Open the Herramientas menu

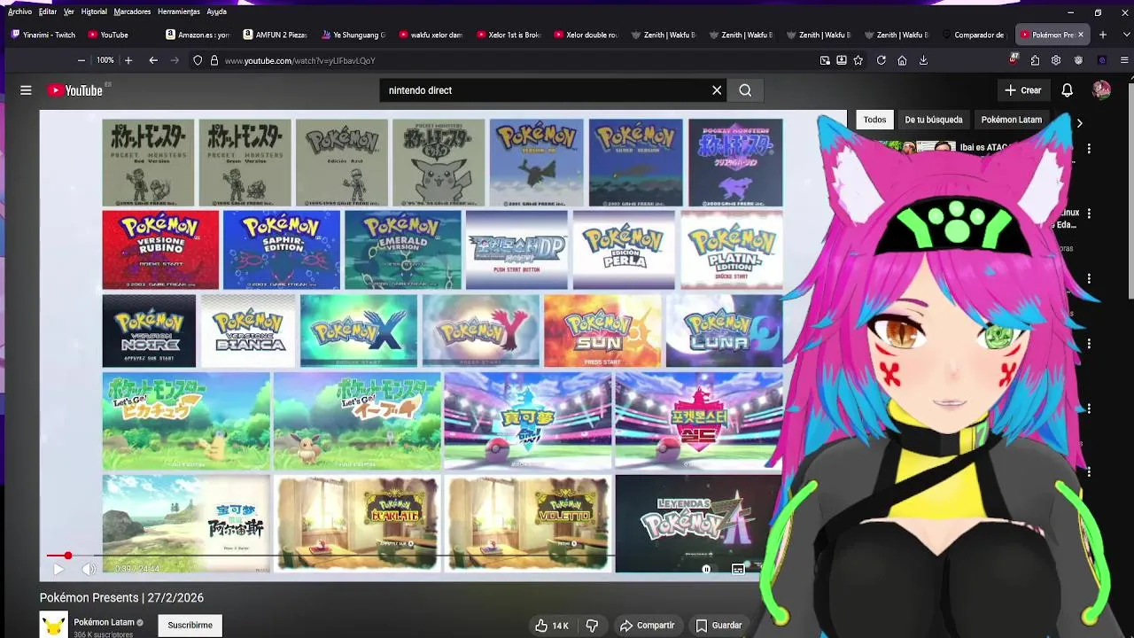[x=179, y=12]
